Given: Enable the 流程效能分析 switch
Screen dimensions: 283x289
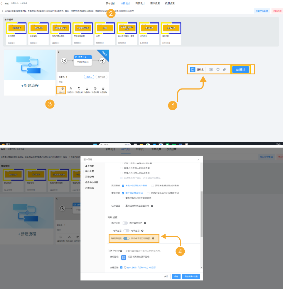Looking at the screenshot, I should point(125,223).
